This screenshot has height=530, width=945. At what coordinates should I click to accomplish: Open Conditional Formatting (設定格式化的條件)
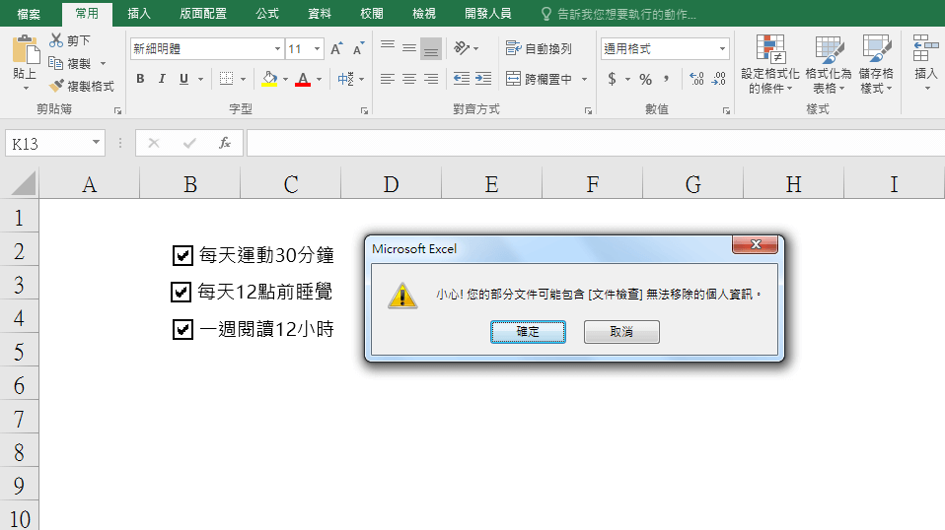769,65
